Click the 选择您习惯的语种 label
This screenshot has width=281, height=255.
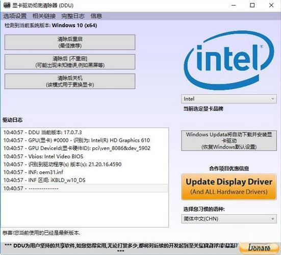pyautogui.click(x=204, y=209)
